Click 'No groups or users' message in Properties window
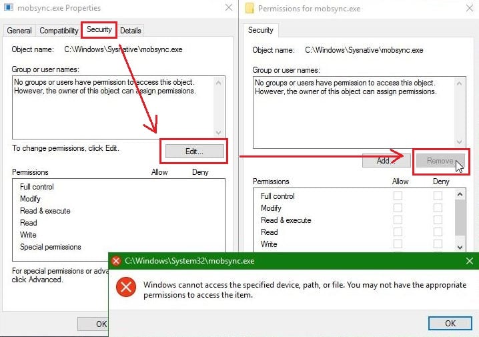The image size is (479, 337). (105, 87)
